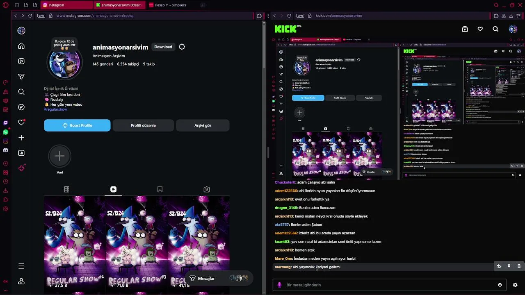Reply to mermerg's chat message
The height and width of the screenshot is (295, 525).
click(499, 266)
